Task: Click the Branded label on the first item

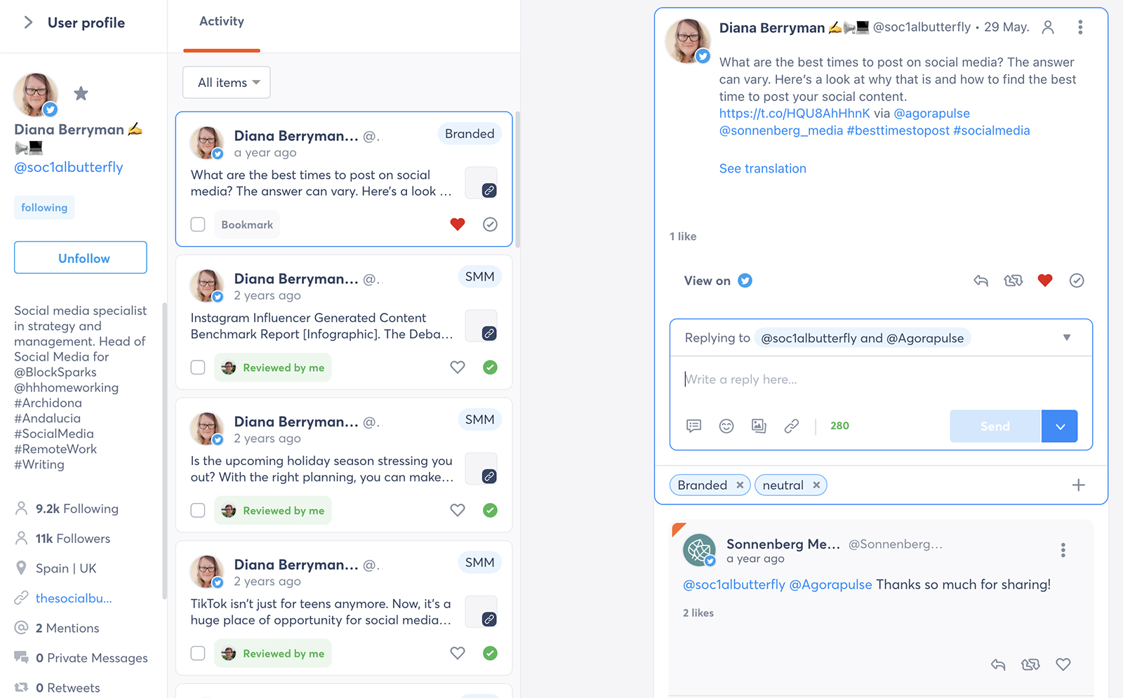Action: point(470,134)
